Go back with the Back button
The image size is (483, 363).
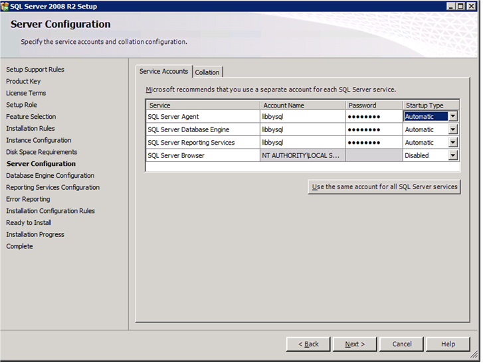tap(308, 344)
